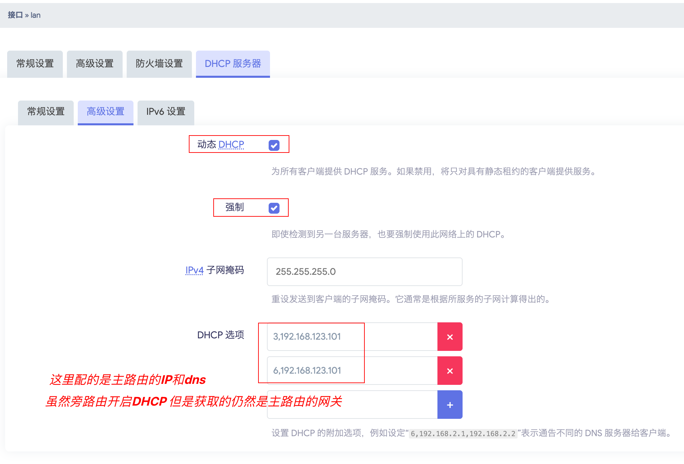
Task: Select the DHCP 高级设置 sub-tab
Action: click(x=106, y=112)
